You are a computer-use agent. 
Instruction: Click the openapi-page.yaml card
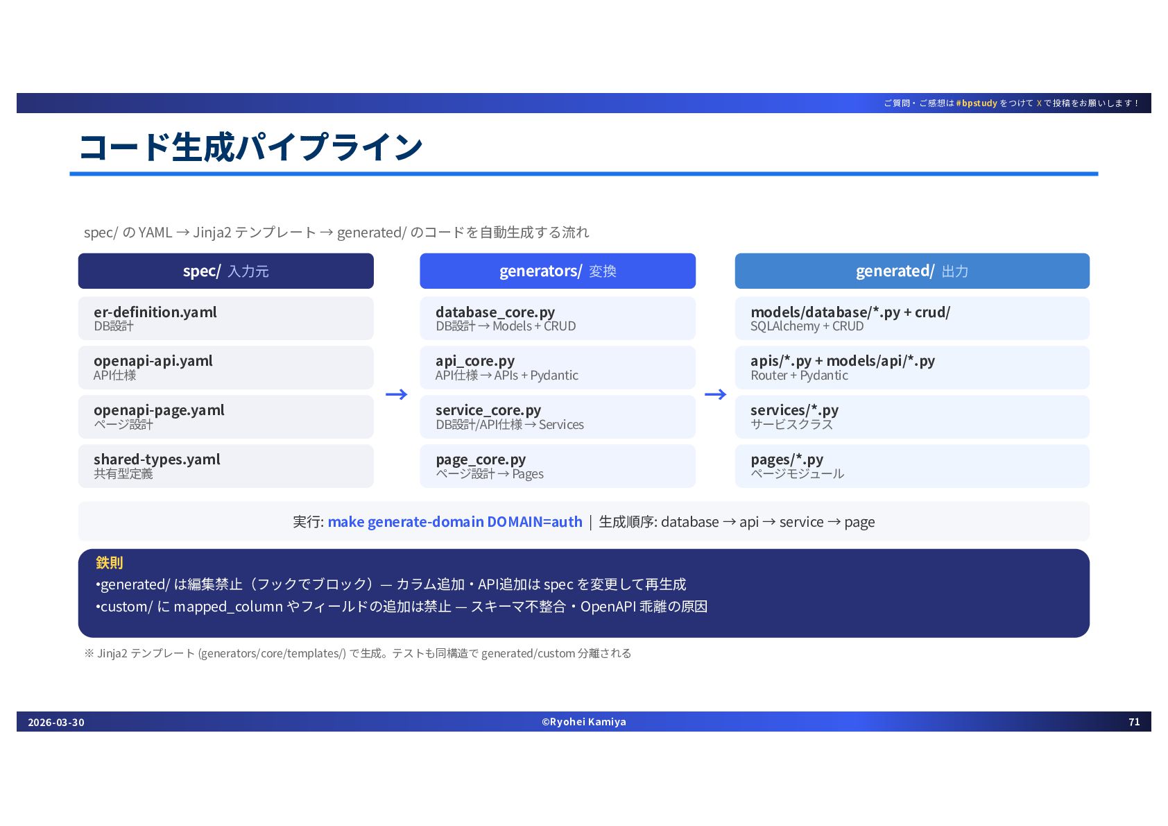pos(226,417)
